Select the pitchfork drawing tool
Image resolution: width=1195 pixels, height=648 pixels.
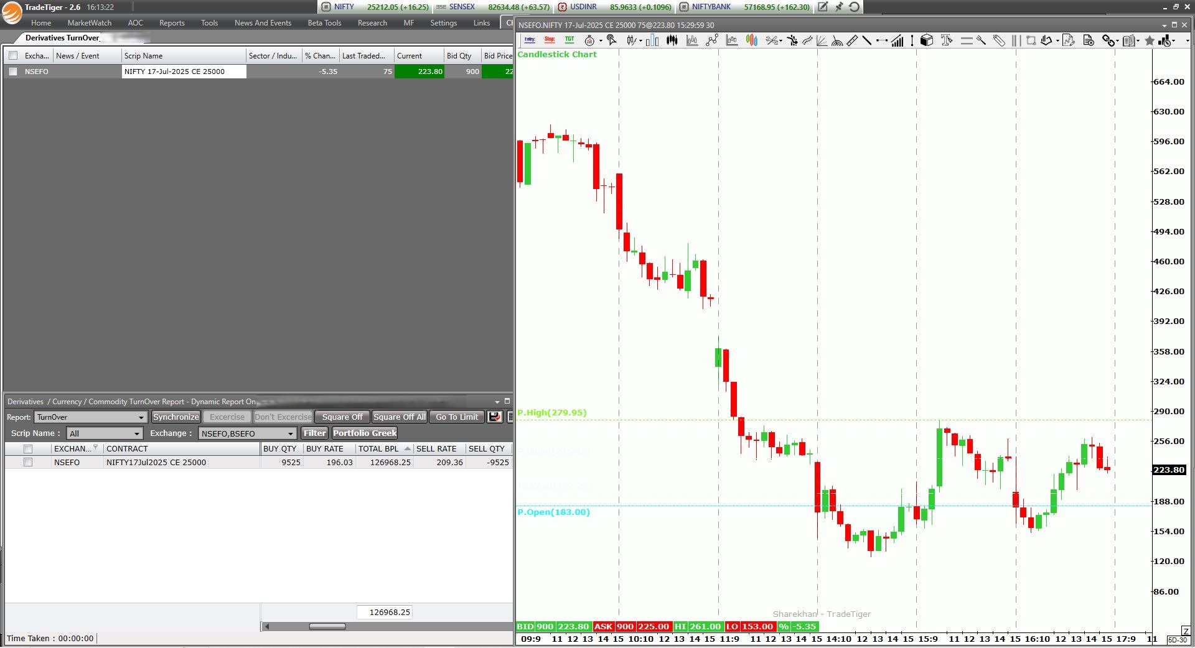pos(982,40)
